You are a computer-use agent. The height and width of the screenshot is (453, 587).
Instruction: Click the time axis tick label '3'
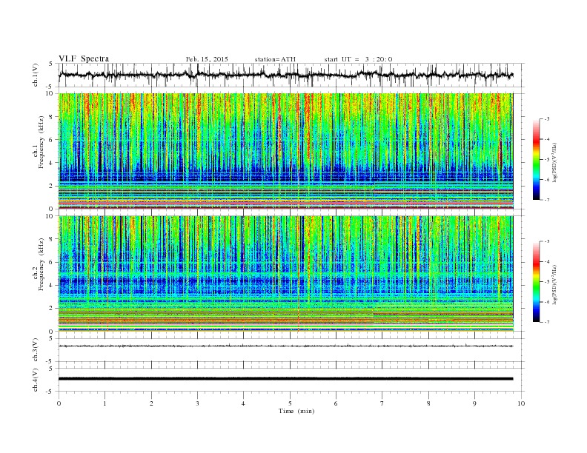[x=197, y=403]
